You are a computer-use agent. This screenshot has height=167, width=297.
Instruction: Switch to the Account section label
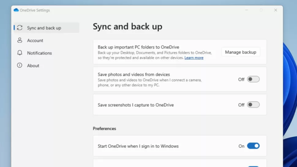[35, 40]
